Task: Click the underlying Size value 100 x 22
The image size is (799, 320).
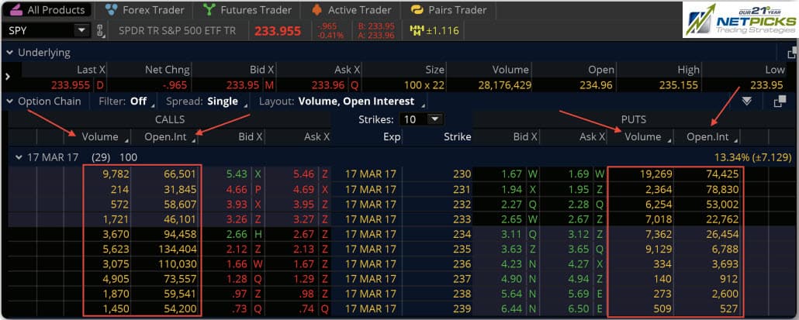Action: tap(424, 85)
